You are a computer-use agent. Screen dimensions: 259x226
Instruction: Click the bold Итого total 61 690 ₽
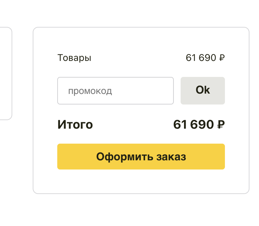pyautogui.click(x=199, y=125)
